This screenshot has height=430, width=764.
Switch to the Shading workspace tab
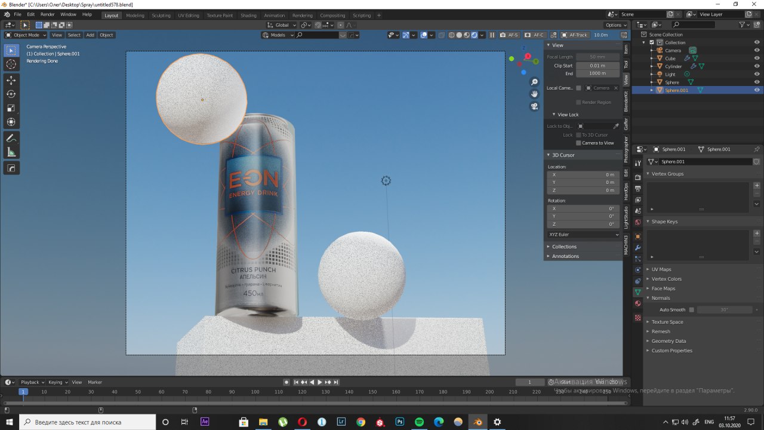click(x=248, y=16)
